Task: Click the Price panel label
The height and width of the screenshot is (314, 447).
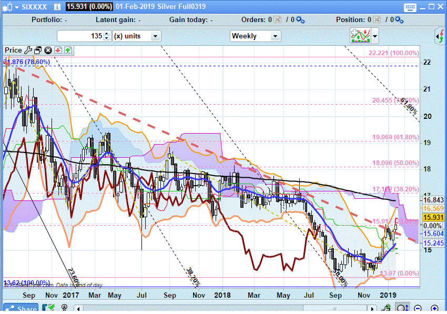Action: coord(13,50)
